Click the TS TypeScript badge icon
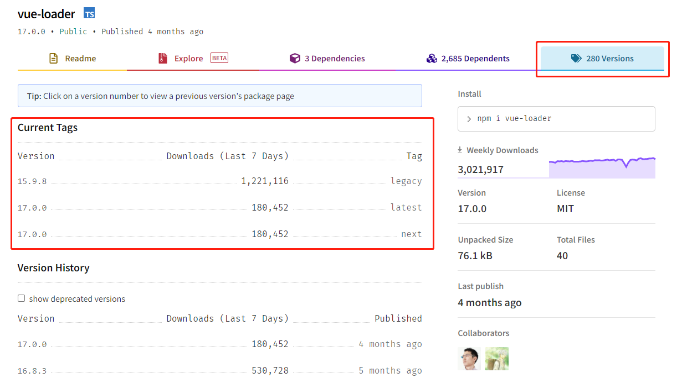682x383 pixels. 89,13
